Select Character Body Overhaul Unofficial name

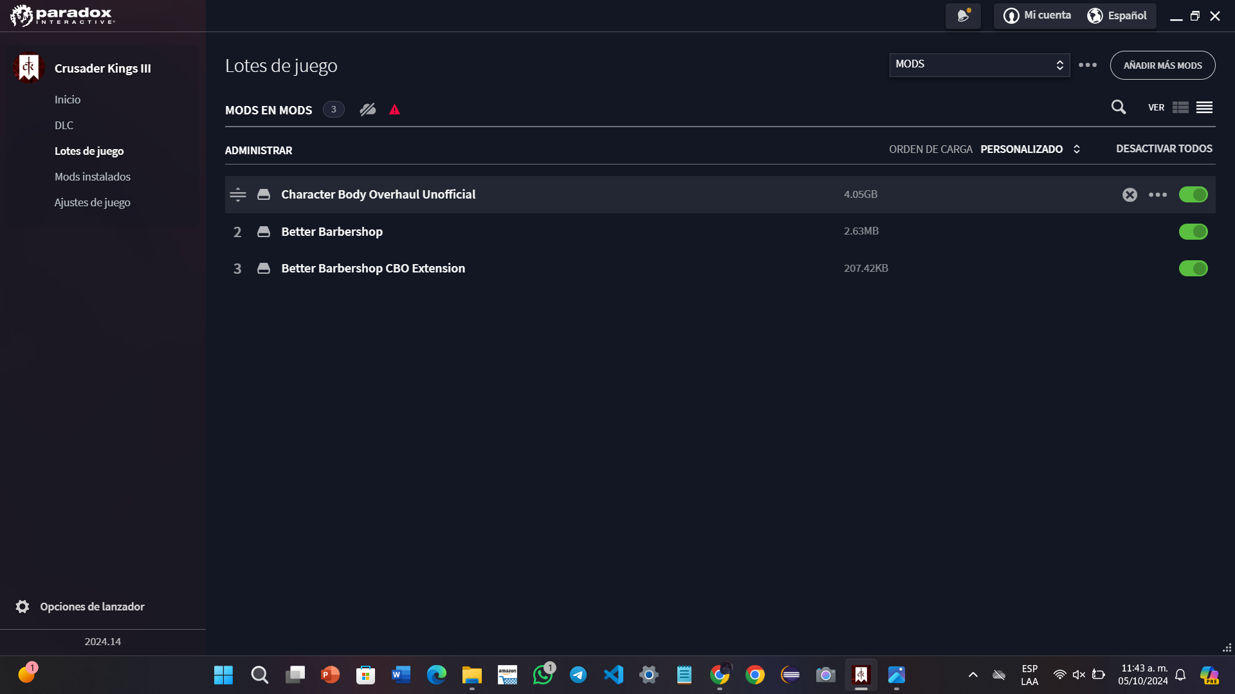point(378,195)
